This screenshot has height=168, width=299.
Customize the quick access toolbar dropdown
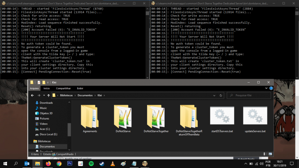(x=48, y=83)
